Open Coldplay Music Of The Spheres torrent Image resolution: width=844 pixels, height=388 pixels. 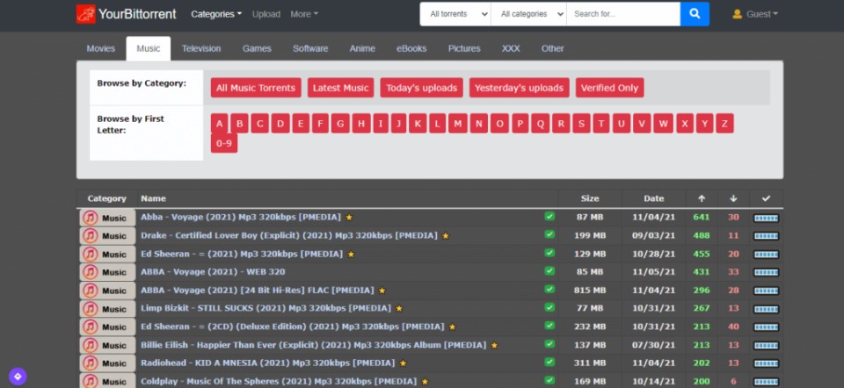tap(279, 382)
